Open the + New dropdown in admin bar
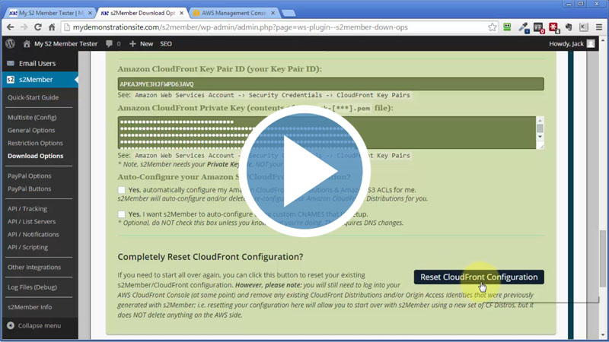The width and height of the screenshot is (609, 342). point(141,44)
